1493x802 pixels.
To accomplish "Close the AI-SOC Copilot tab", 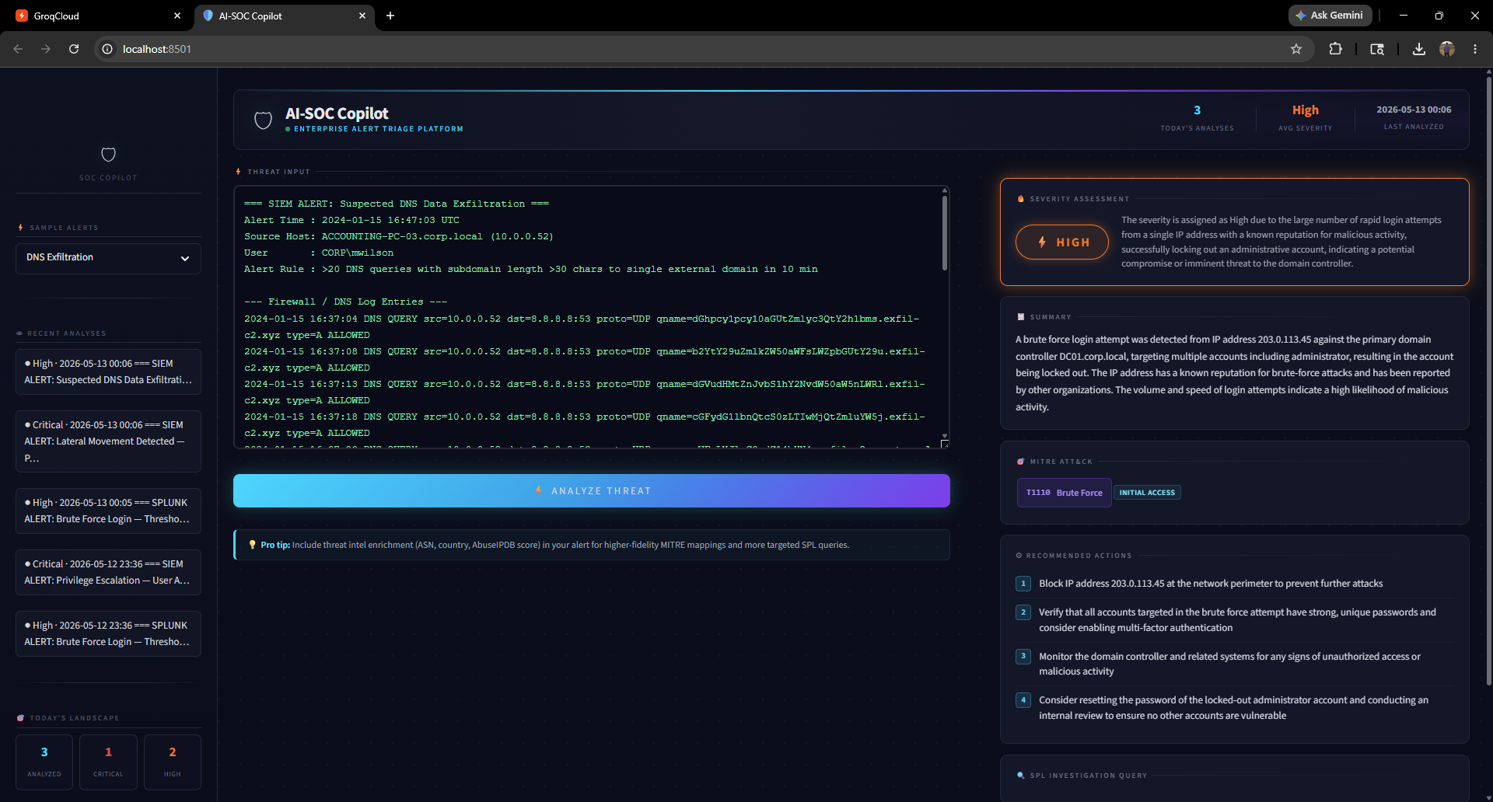I will [x=362, y=16].
